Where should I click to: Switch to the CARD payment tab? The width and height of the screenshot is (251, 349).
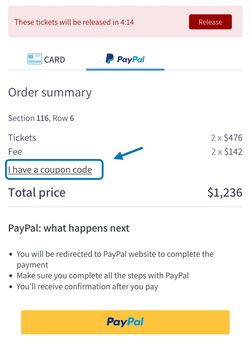(46, 59)
